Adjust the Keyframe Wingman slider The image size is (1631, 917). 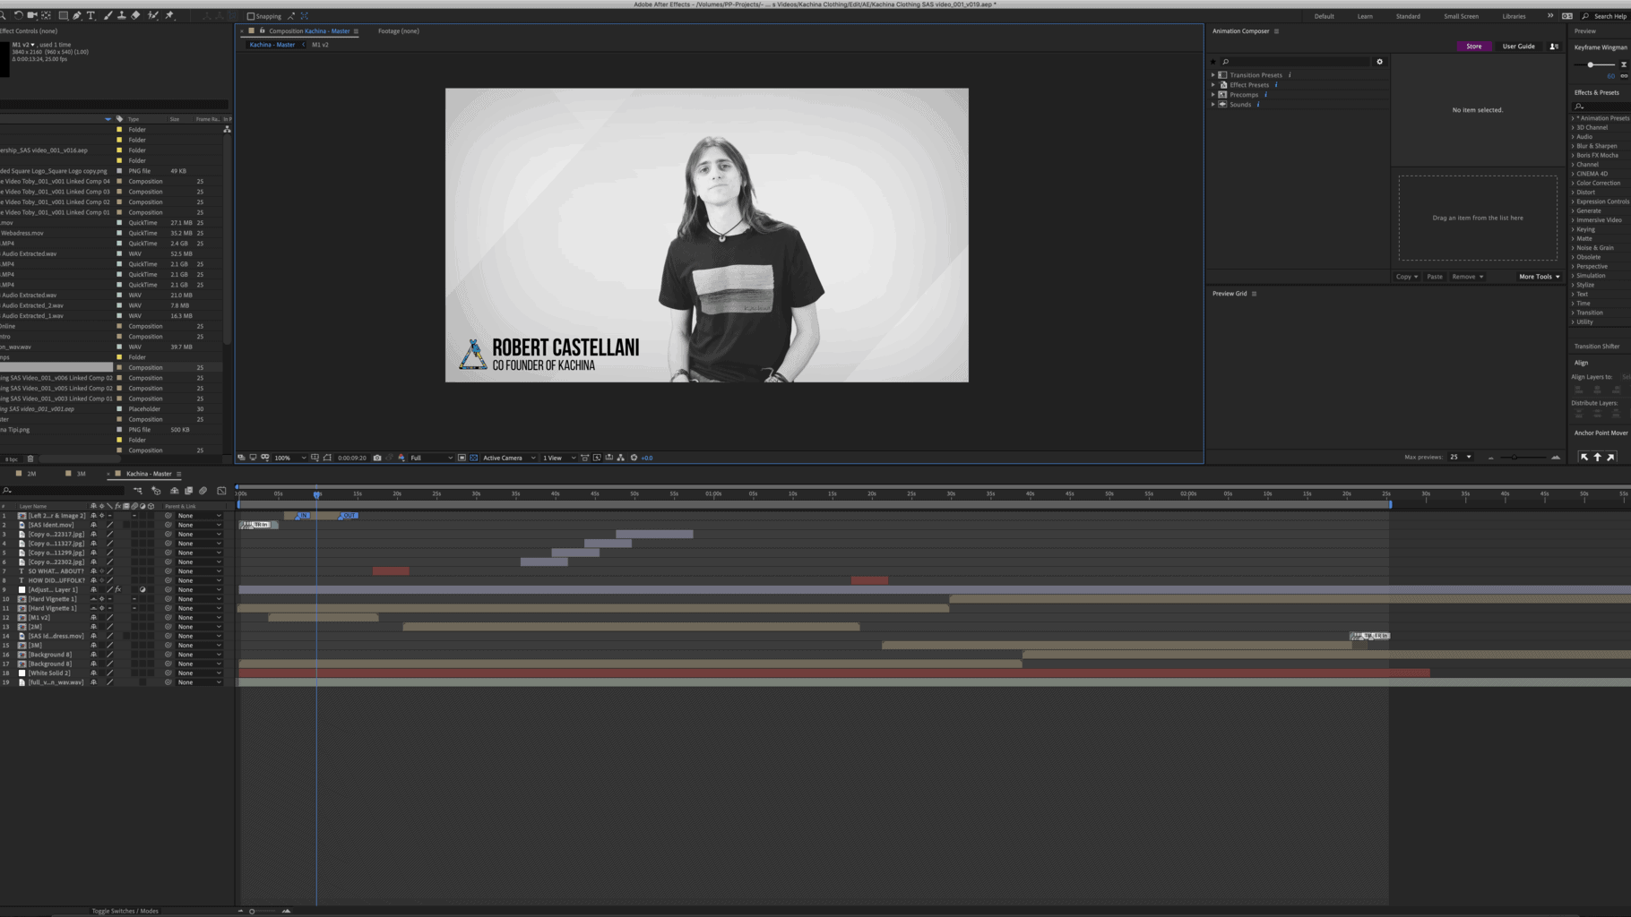pyautogui.click(x=1590, y=64)
